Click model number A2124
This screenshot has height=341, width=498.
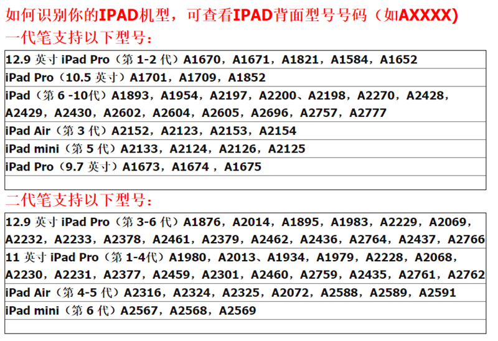189,149
